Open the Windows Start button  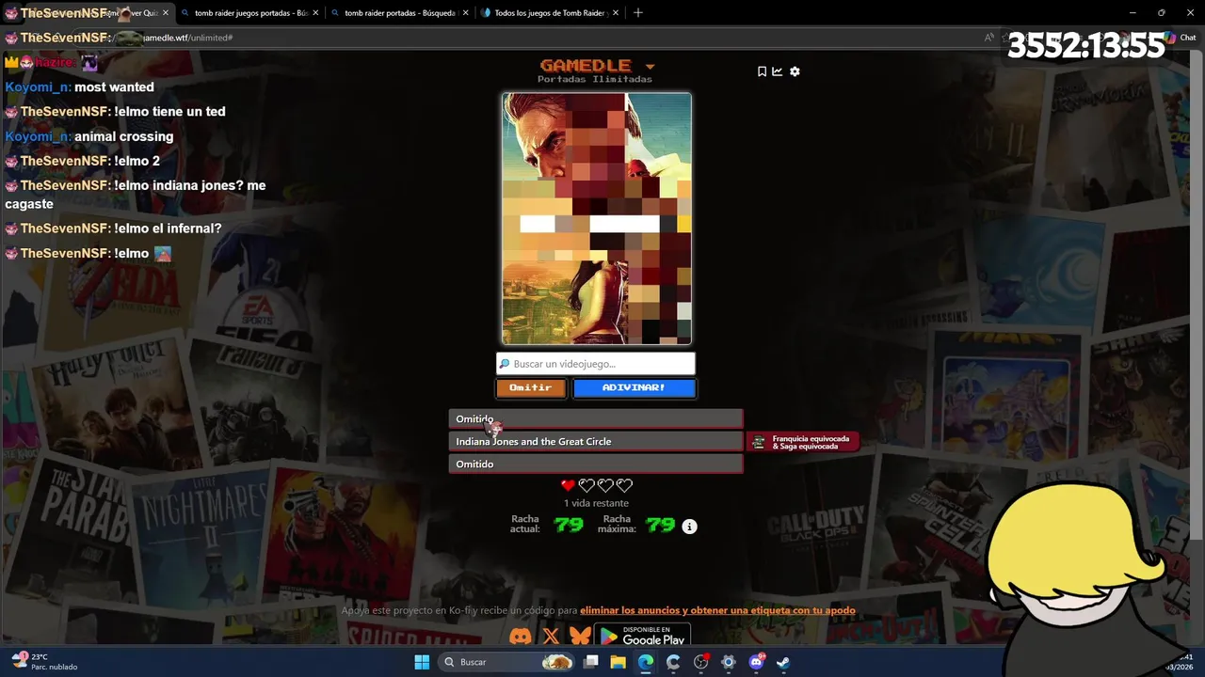coord(422,662)
